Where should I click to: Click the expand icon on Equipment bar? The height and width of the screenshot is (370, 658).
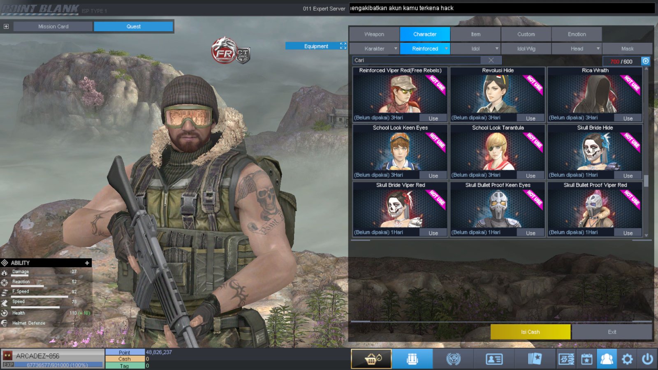[343, 46]
